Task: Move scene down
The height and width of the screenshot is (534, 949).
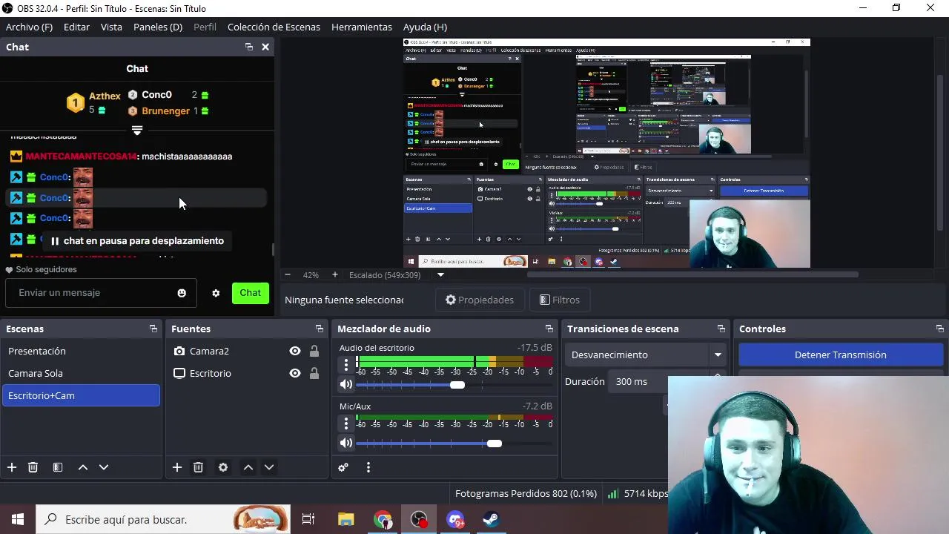Action: 104,467
